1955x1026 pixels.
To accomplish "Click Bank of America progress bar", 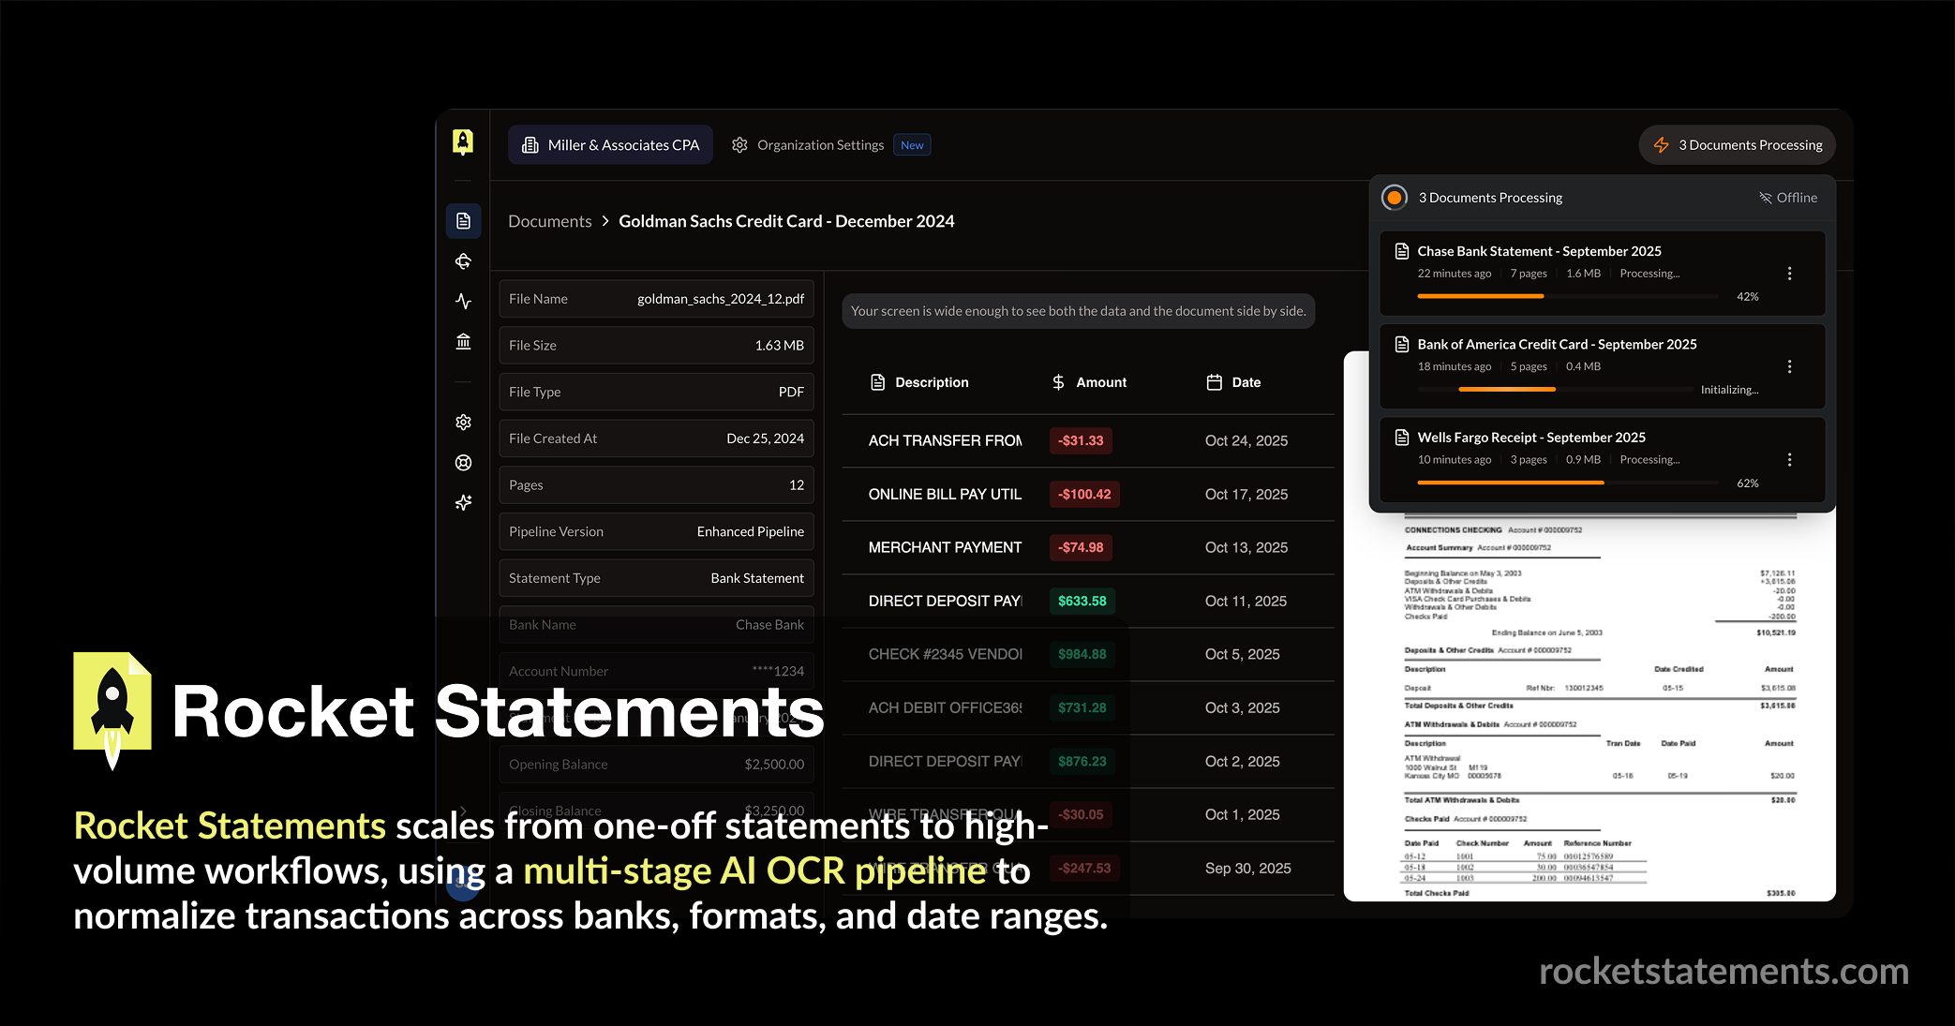I will tap(1556, 390).
